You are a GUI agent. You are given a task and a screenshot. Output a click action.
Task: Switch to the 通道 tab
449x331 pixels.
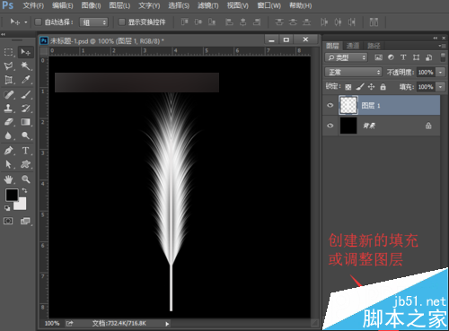coord(353,46)
